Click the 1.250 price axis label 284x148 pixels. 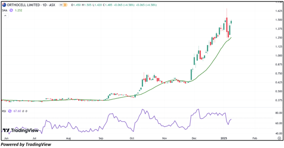[x=278, y=38]
